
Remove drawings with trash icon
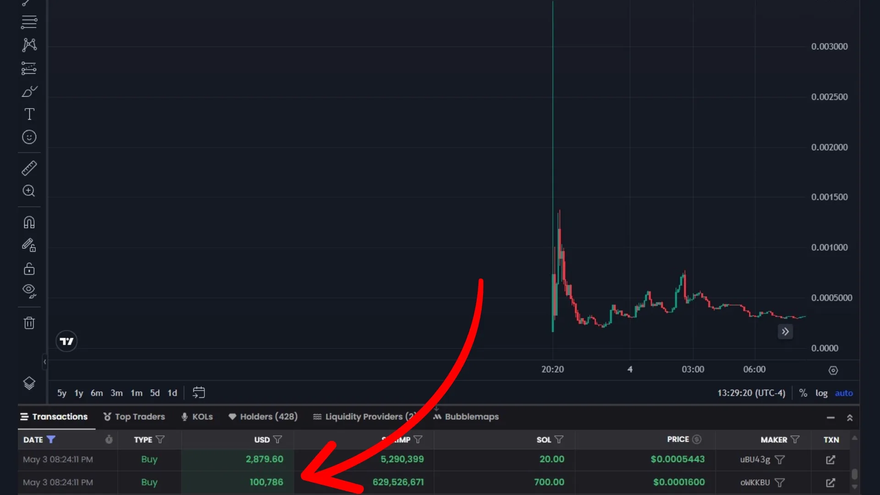tap(29, 323)
